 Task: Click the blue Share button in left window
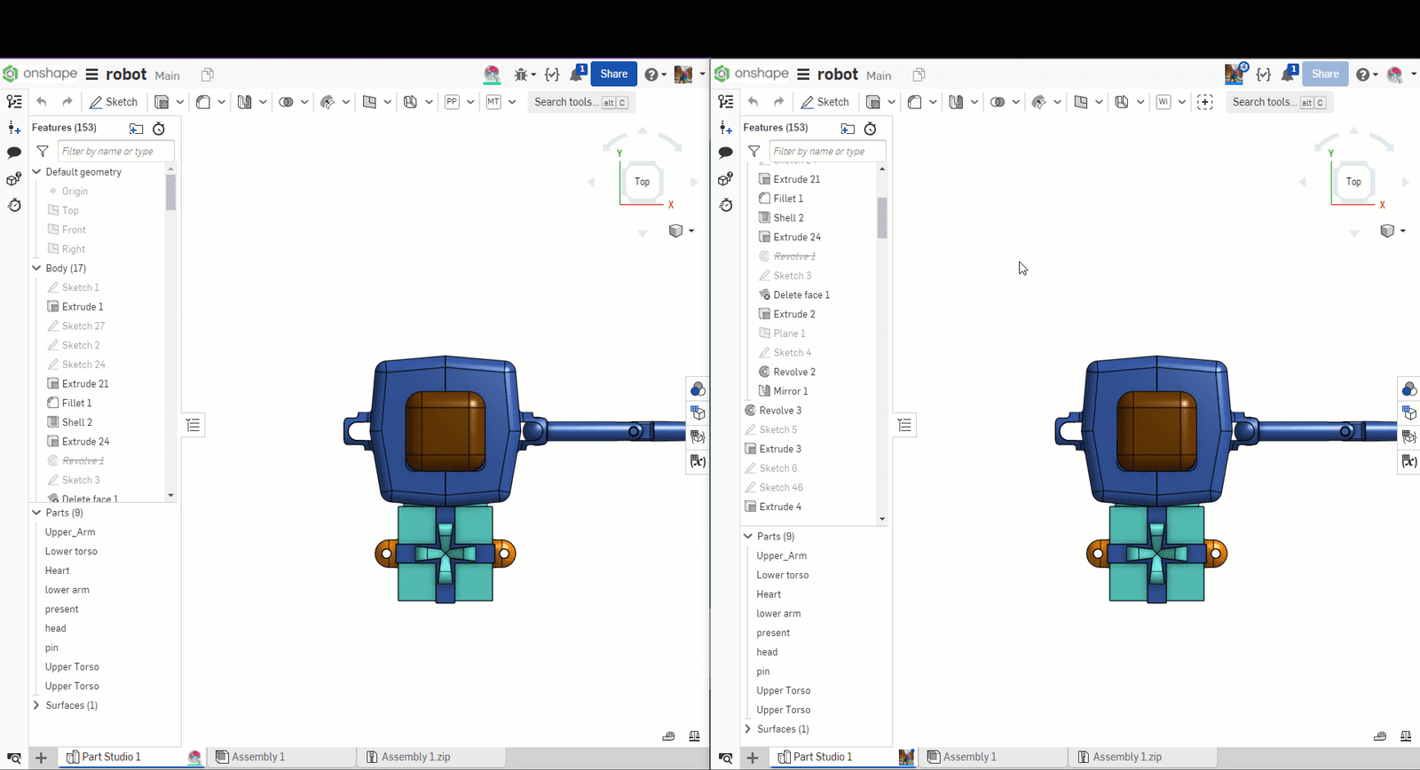tap(613, 74)
